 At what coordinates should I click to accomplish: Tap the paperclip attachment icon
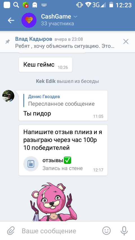[11, 230]
